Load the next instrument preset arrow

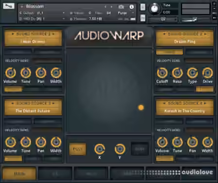(111, 7)
